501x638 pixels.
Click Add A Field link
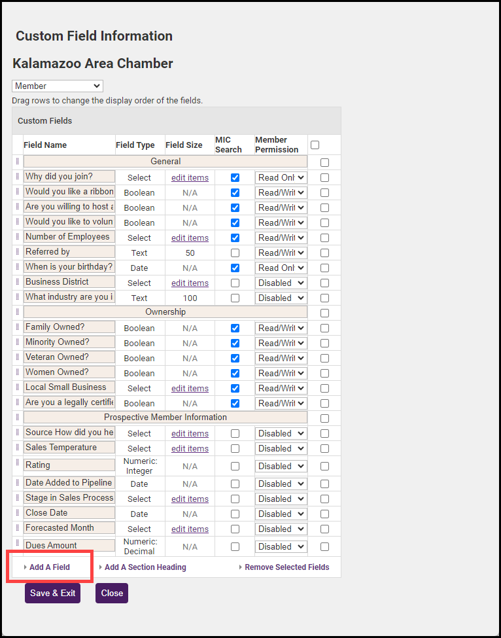tap(49, 567)
